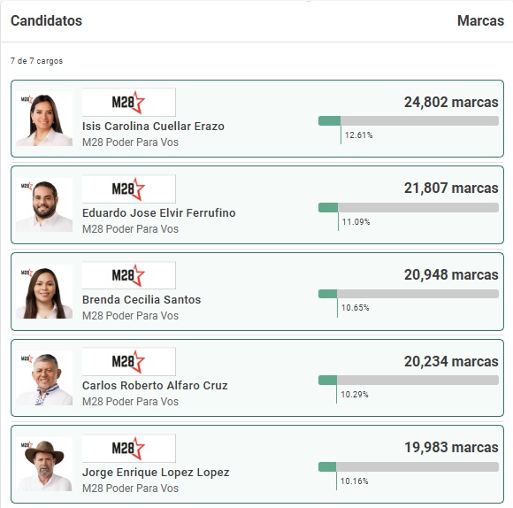Screen dimensions: 513x508
Task: Select the 20,234 marcas vote count
Action: point(451,361)
